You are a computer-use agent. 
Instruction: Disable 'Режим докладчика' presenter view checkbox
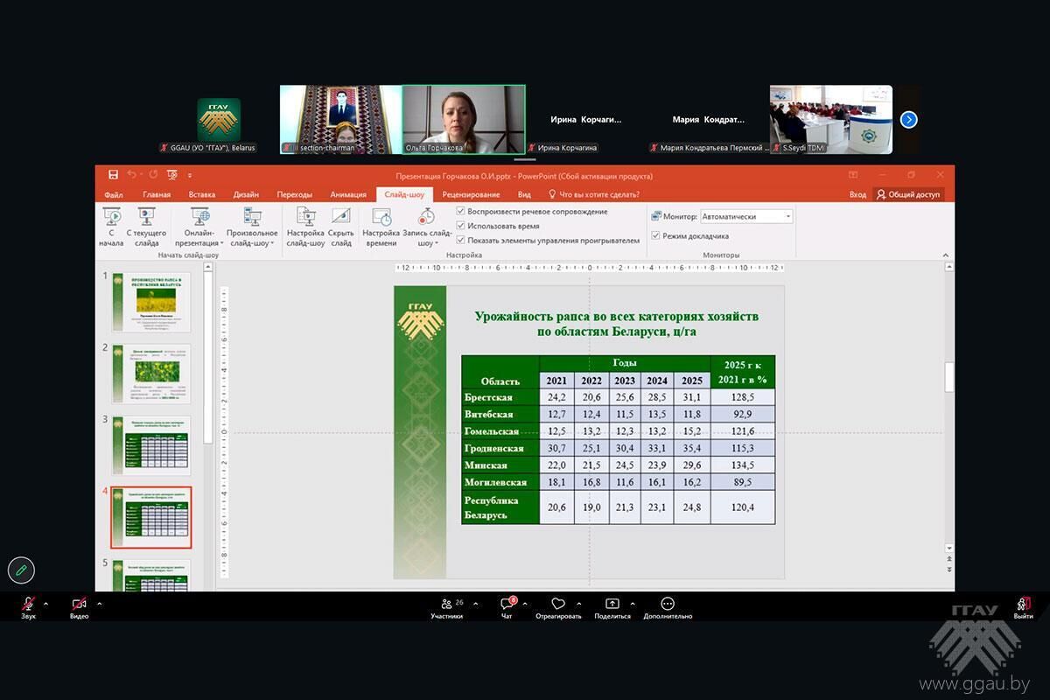(x=656, y=235)
